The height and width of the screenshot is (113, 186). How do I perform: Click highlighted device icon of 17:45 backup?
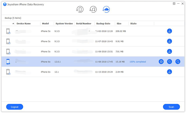tap(8, 62)
